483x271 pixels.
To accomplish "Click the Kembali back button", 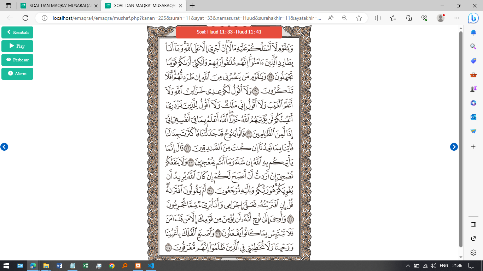I will tap(17, 32).
